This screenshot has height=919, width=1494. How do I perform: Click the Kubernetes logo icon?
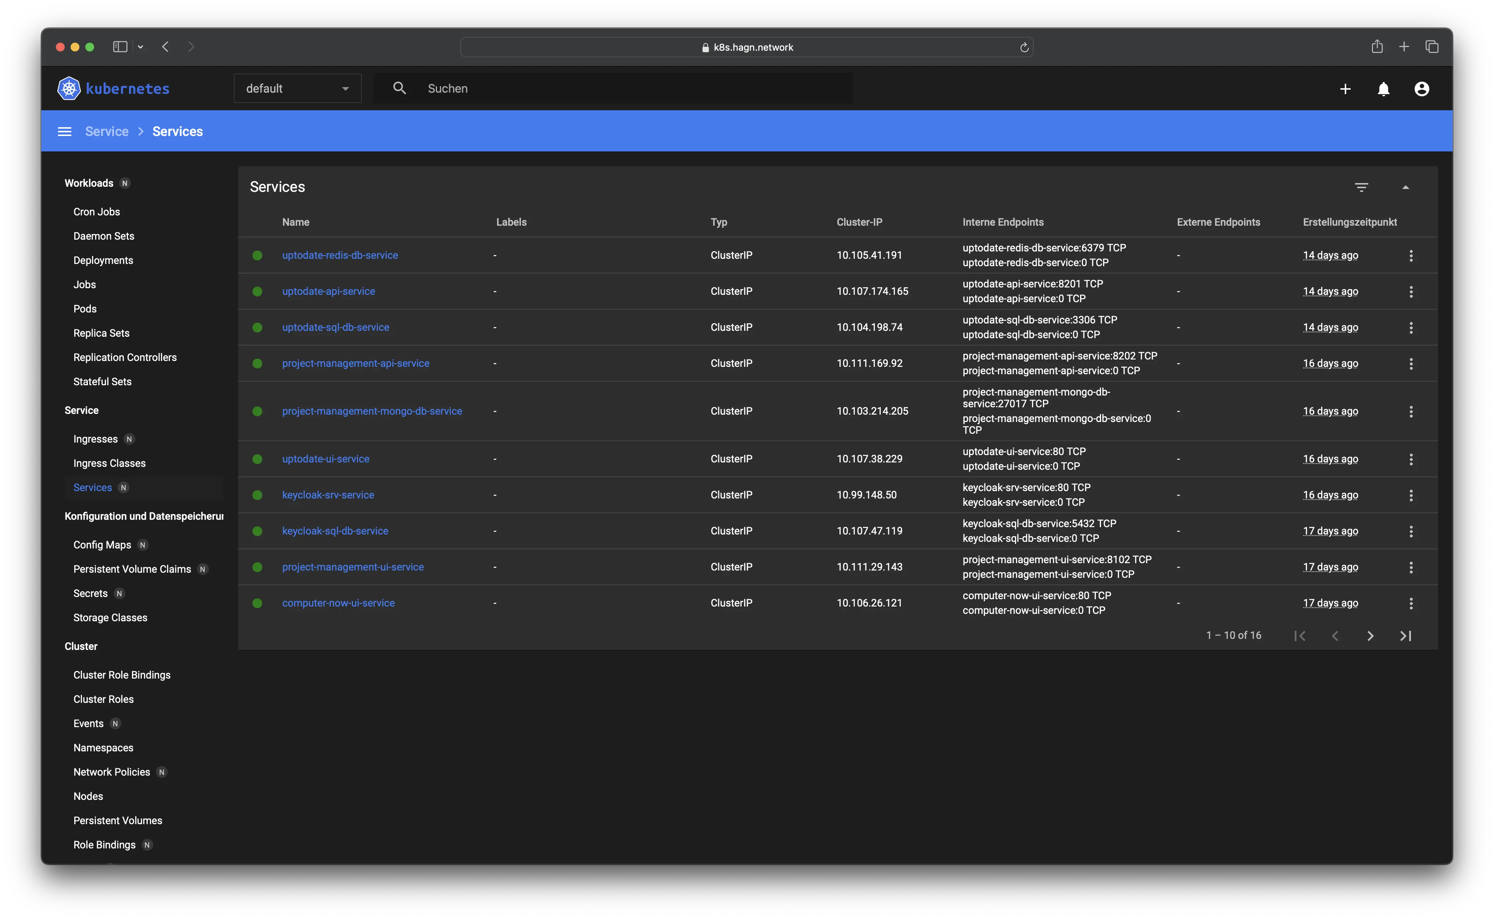click(x=69, y=89)
